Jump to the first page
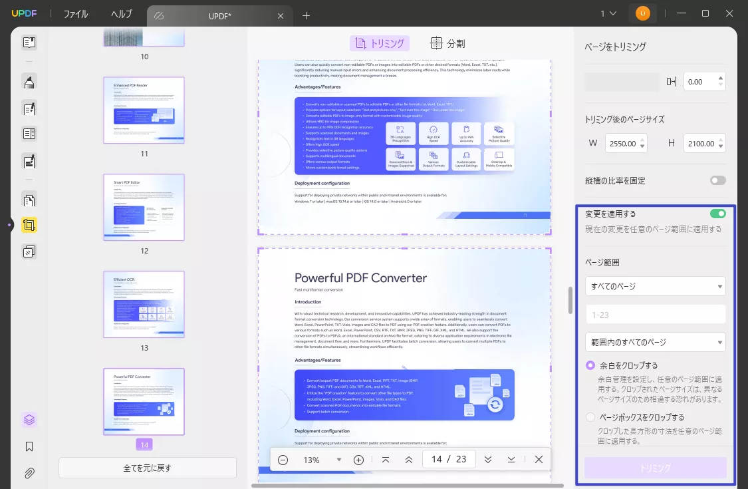The width and height of the screenshot is (748, 489). point(386,460)
